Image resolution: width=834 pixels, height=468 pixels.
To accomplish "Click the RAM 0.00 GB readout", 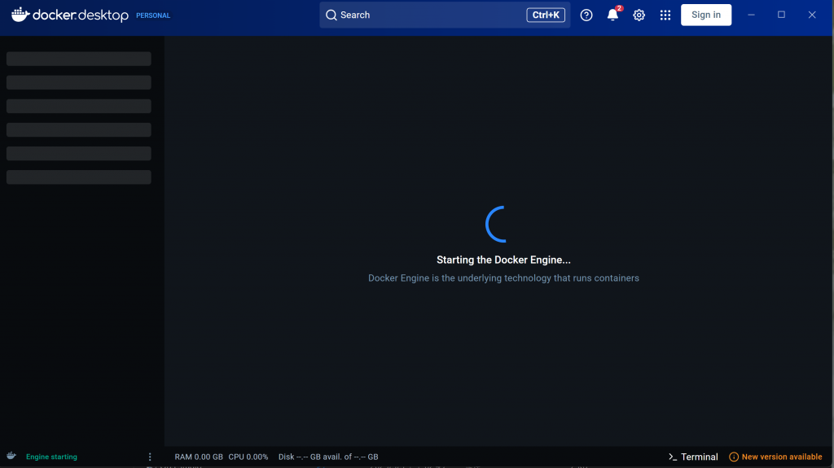I will tap(199, 457).
